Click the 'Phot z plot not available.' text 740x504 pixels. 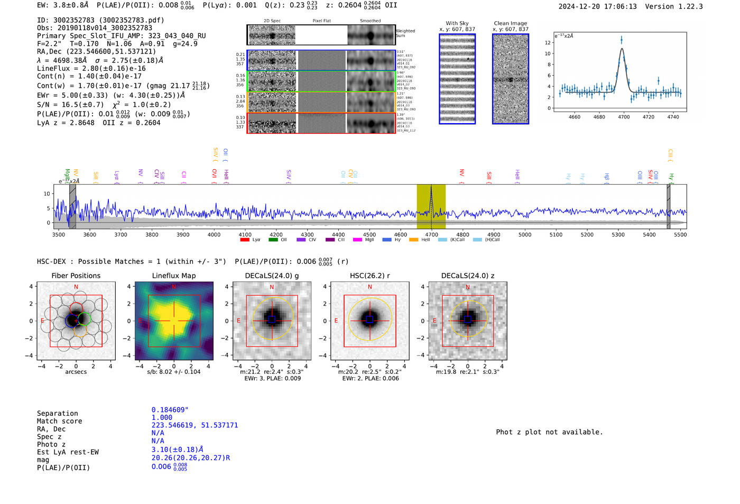(x=549, y=432)
